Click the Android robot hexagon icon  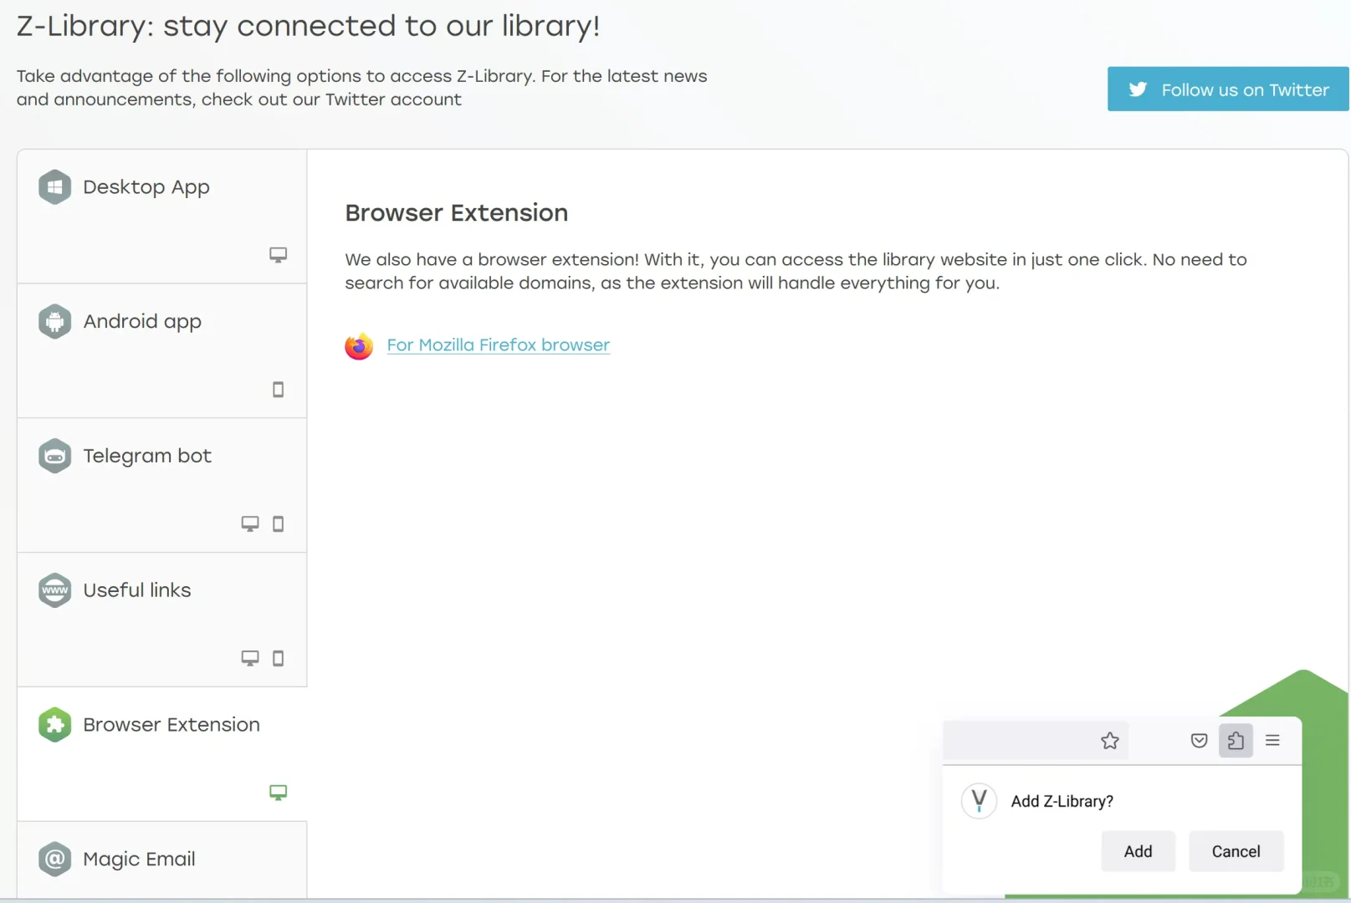(54, 322)
